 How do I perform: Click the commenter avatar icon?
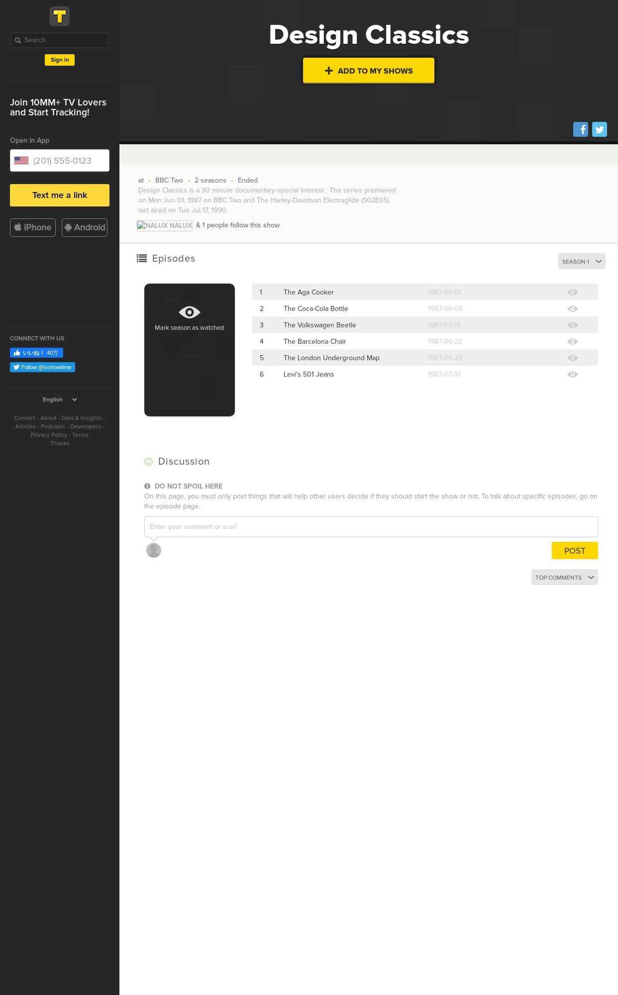click(154, 550)
